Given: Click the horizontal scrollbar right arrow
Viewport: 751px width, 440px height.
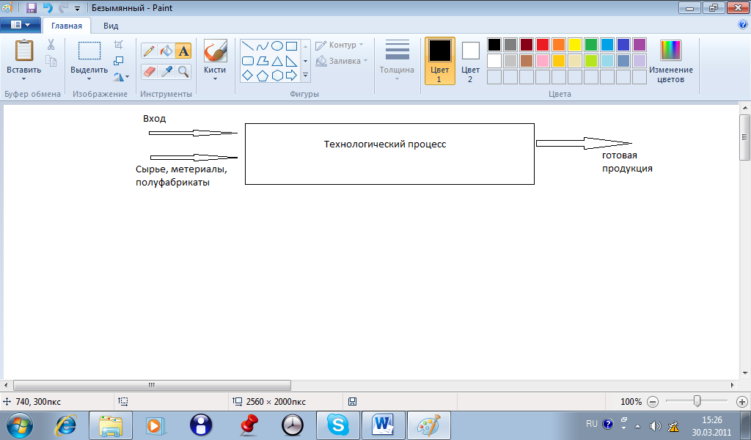Looking at the screenshot, I should click(733, 385).
